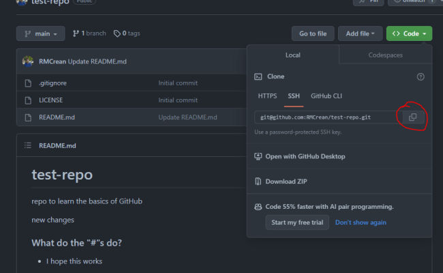Select the GitHub CLI clone option
443x273 pixels.
pos(326,96)
